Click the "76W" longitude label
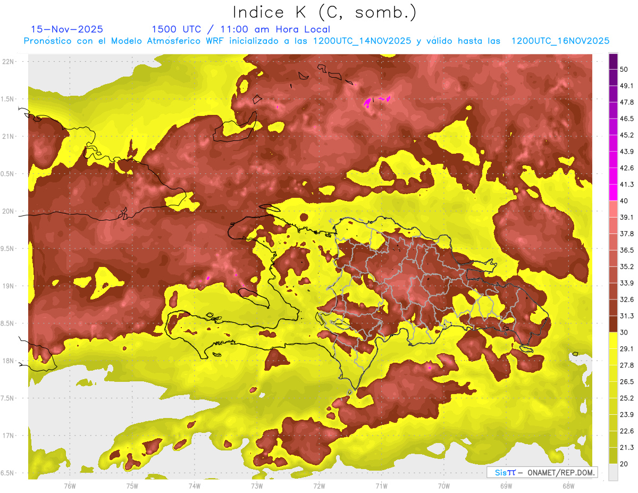 (70, 486)
